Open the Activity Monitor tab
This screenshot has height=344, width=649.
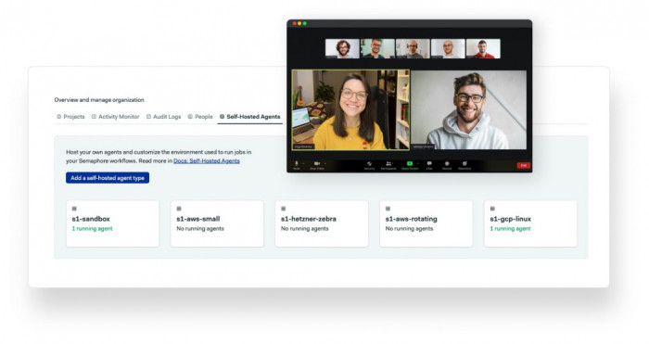pos(116,117)
